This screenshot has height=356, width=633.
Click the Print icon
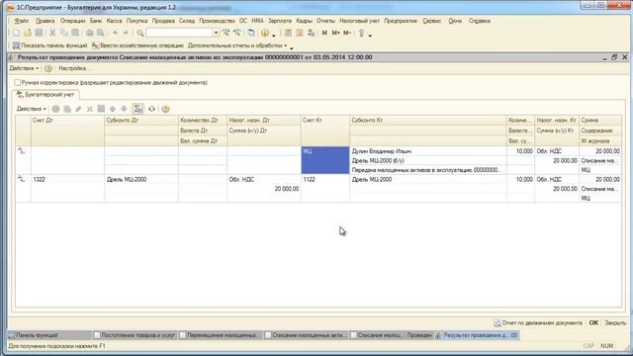pos(90,33)
